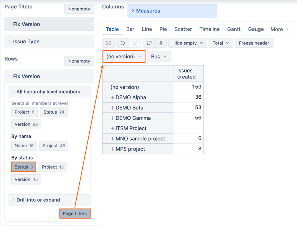Switch to the Pie chart tab
The height and width of the screenshot is (228, 297).
163,29
